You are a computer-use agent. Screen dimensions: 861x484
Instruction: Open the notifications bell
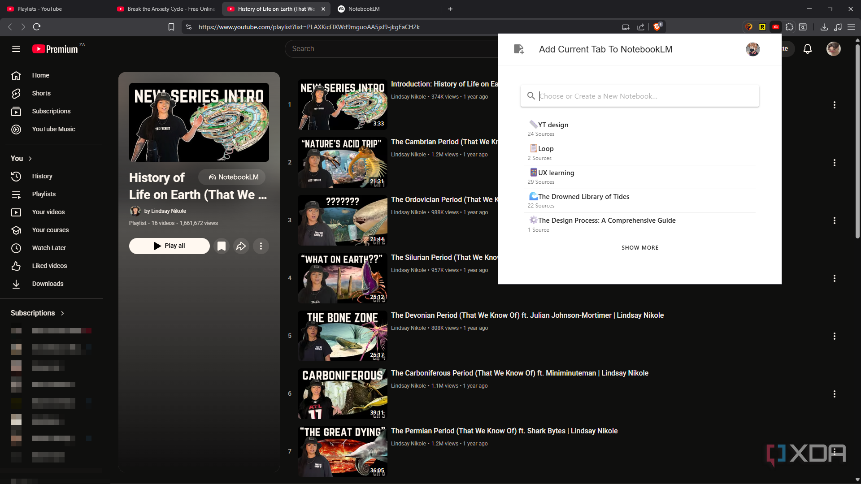(x=807, y=49)
